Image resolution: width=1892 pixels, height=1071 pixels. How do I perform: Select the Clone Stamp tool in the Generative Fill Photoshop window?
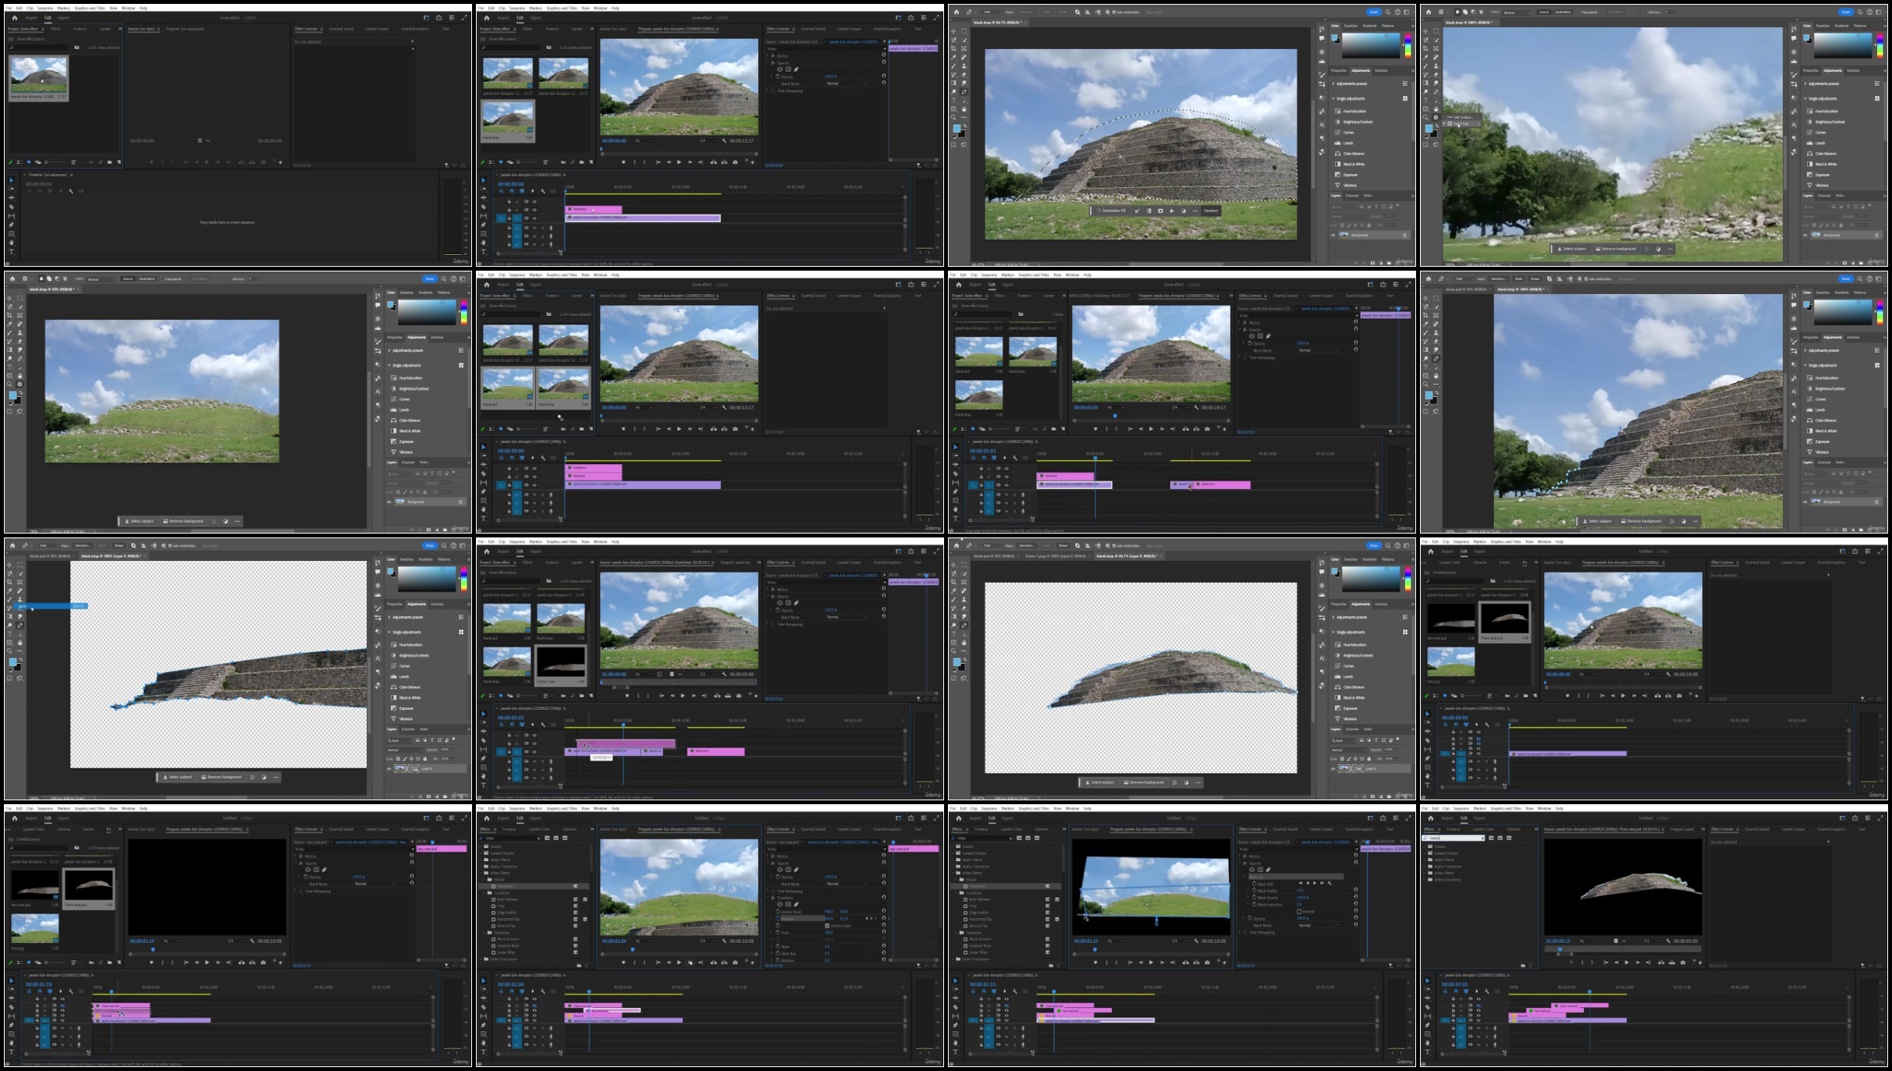tap(964, 66)
